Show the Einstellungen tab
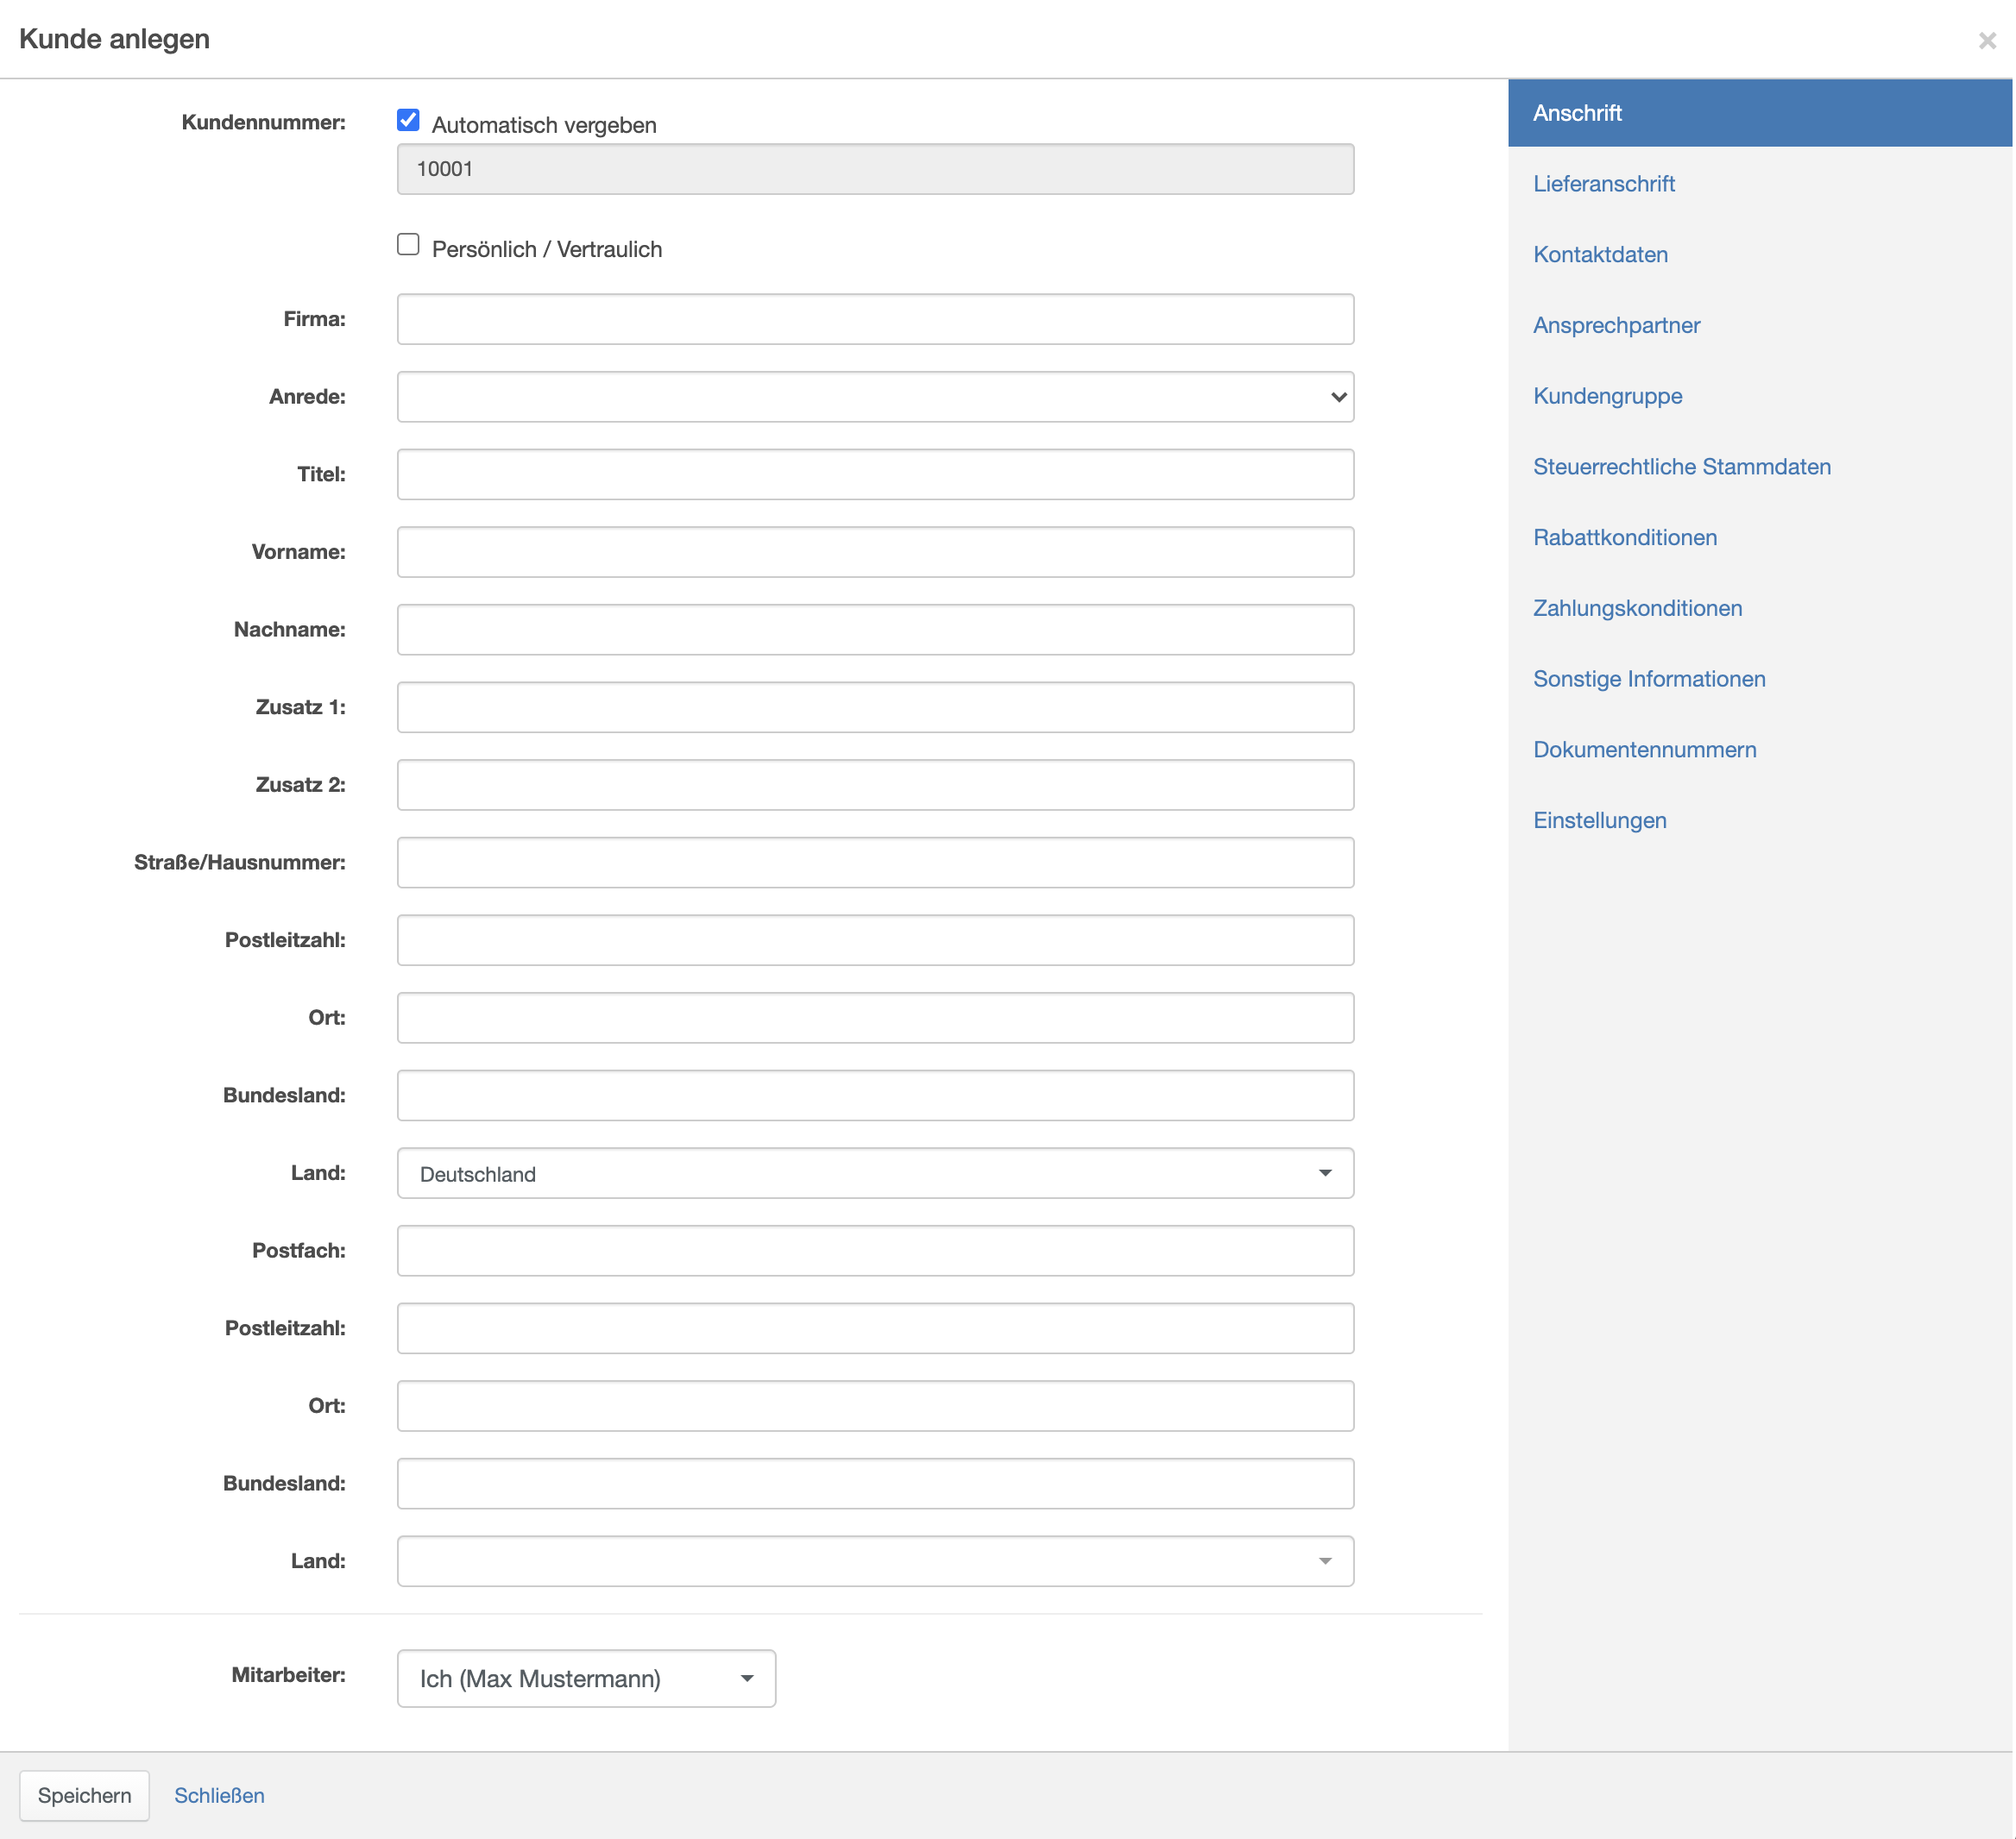The image size is (2016, 1839). (x=1599, y=820)
